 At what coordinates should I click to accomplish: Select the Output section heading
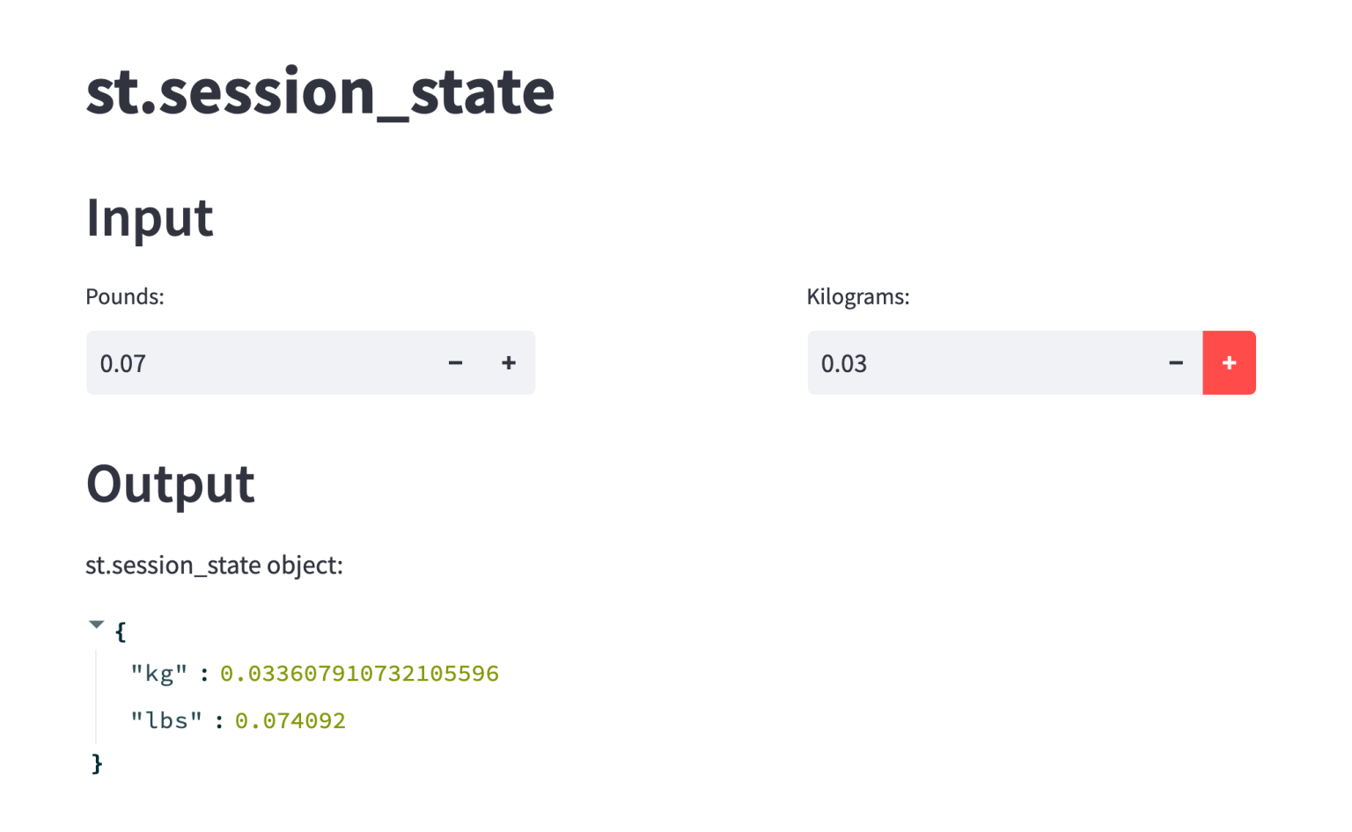click(x=171, y=485)
